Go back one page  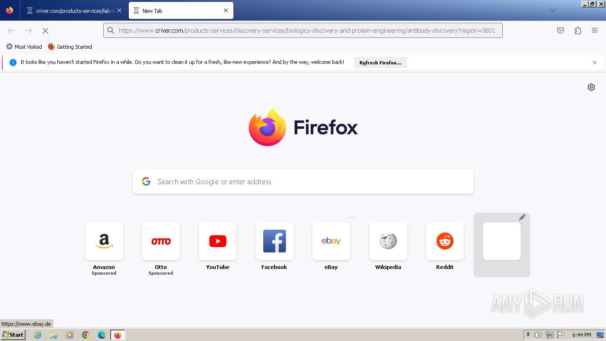coord(11,30)
